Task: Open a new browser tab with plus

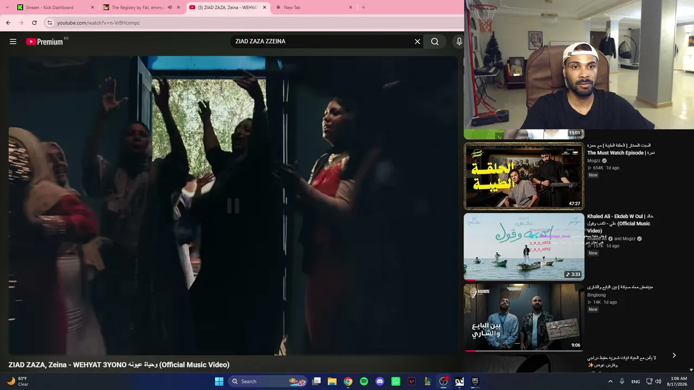Action: (x=363, y=8)
